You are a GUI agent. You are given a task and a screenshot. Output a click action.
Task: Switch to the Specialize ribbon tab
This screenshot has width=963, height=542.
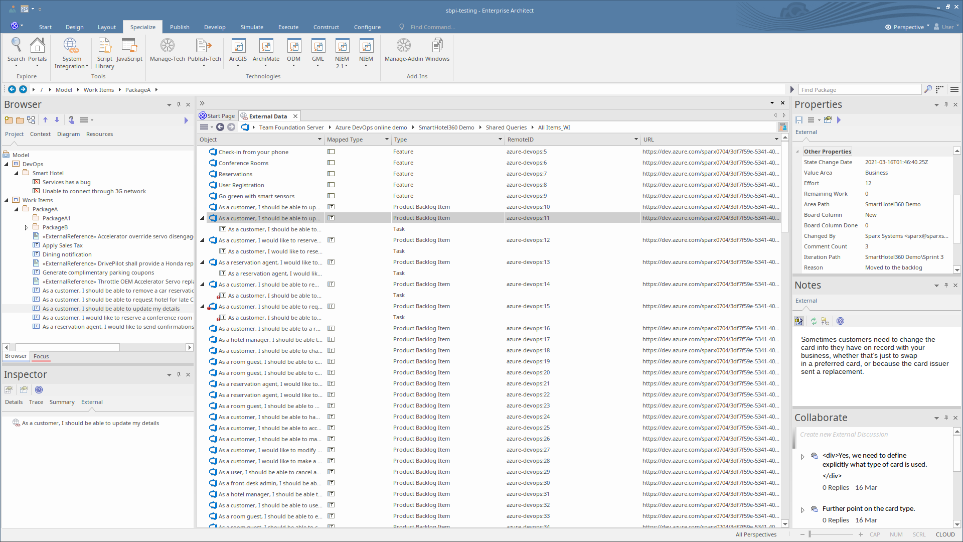[x=142, y=27]
